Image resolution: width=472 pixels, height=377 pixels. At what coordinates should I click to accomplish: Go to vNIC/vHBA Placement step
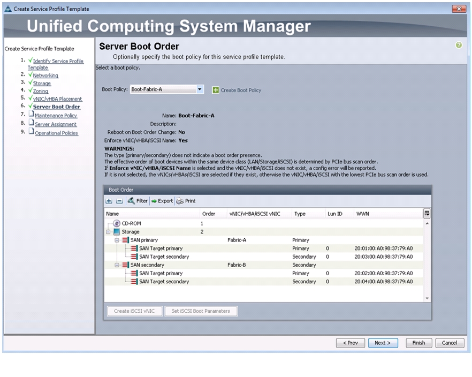click(57, 99)
